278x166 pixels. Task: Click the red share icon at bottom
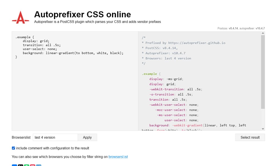(x=33, y=165)
